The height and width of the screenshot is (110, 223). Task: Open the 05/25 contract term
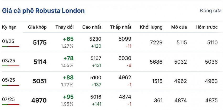click(x=8, y=80)
